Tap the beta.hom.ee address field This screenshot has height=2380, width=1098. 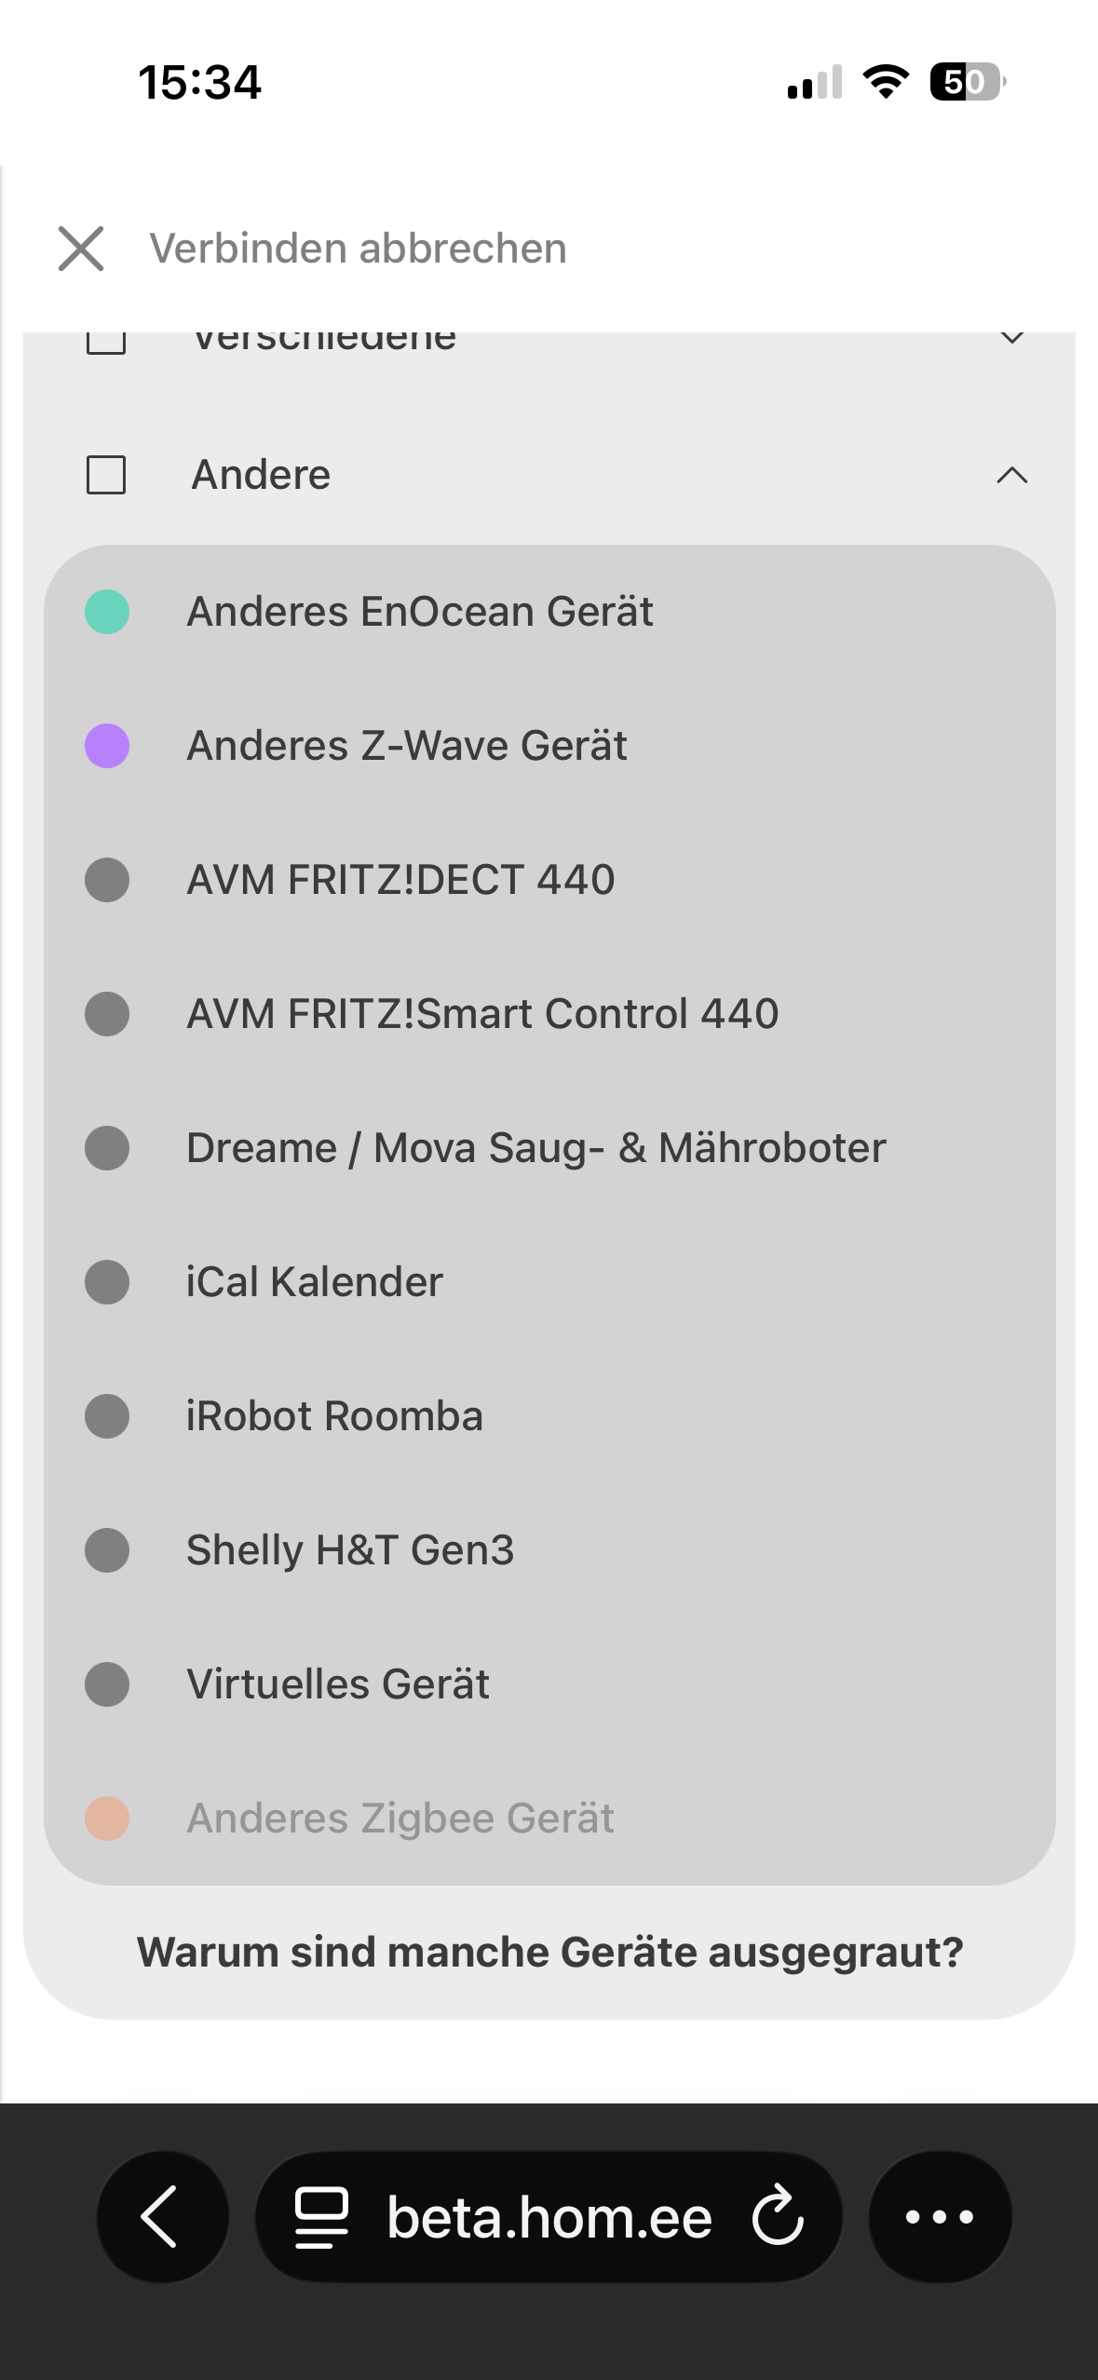(x=549, y=2217)
